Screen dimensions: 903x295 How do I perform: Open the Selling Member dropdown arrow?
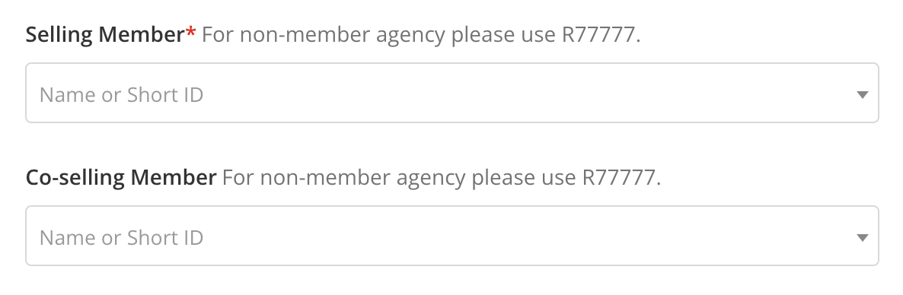tap(862, 95)
